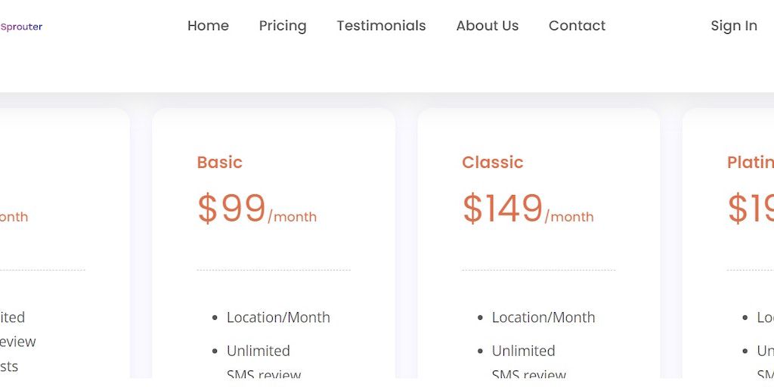This screenshot has width=774, height=387.
Task: Select the Basic plan title
Action: pos(219,162)
